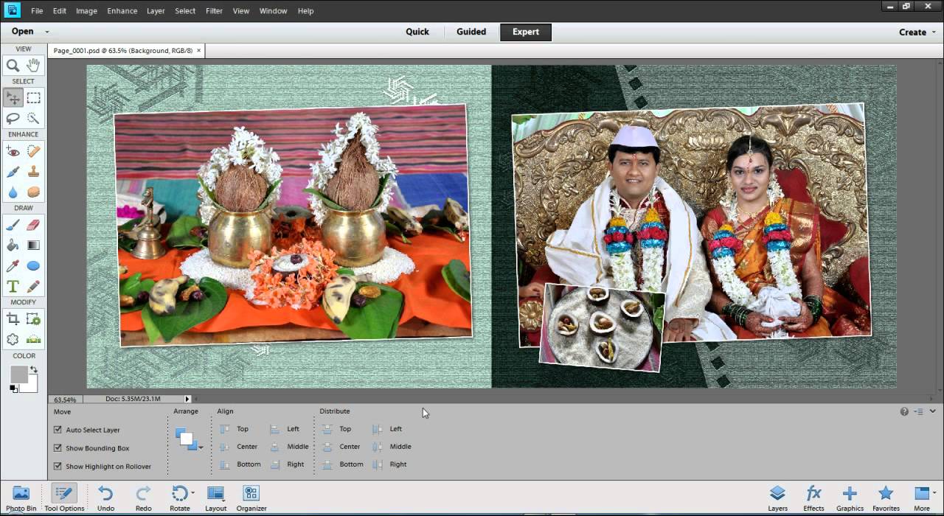Select the Cookie Cutter tool
944x516 pixels.
[13, 340]
